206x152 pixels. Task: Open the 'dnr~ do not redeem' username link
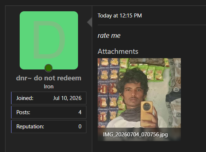tap(48, 78)
